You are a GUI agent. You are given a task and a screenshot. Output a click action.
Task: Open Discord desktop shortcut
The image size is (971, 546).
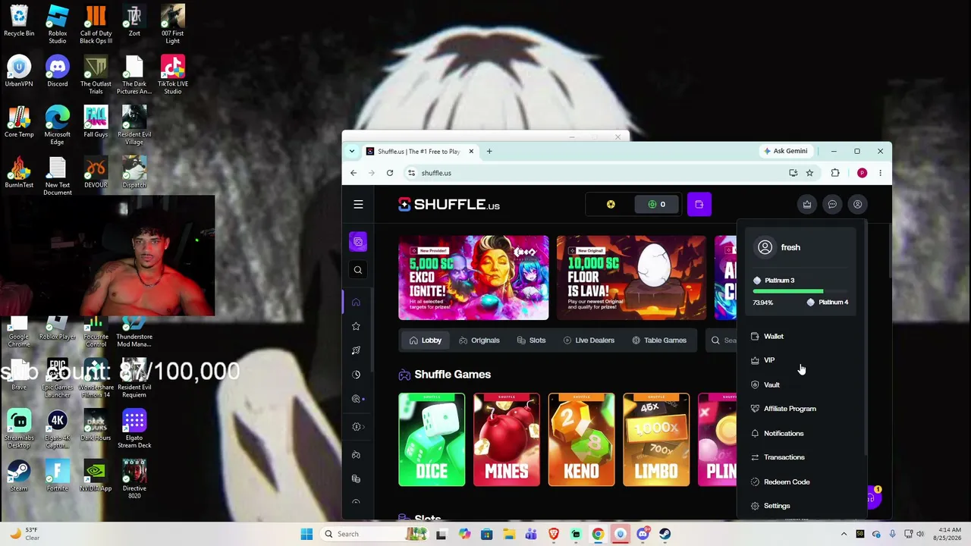(x=57, y=72)
